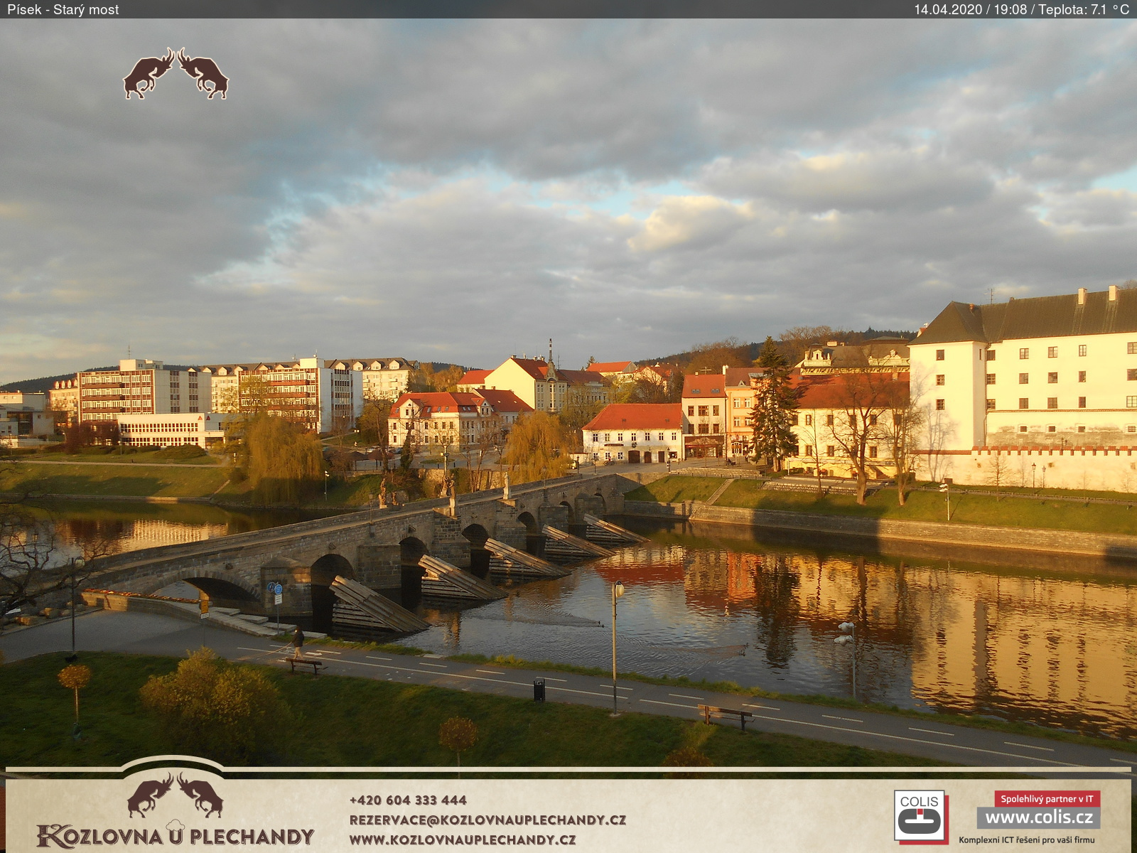Click the fighting goats watermark logo in sky

176,74
